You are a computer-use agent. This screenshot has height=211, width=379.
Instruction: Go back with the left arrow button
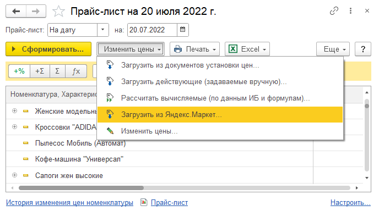(16, 11)
